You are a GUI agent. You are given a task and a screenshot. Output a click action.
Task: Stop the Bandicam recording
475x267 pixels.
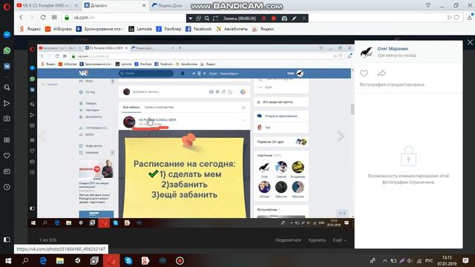coord(274,19)
